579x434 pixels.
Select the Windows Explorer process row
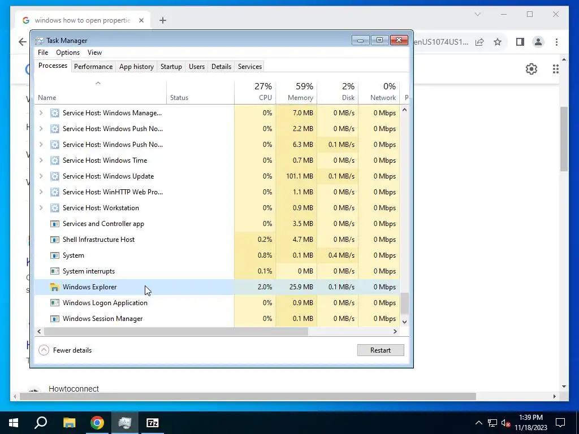[x=217, y=287]
